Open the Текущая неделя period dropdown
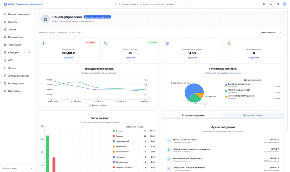Image resolution: width=290 pixels, height=172 pixels. click(271, 32)
